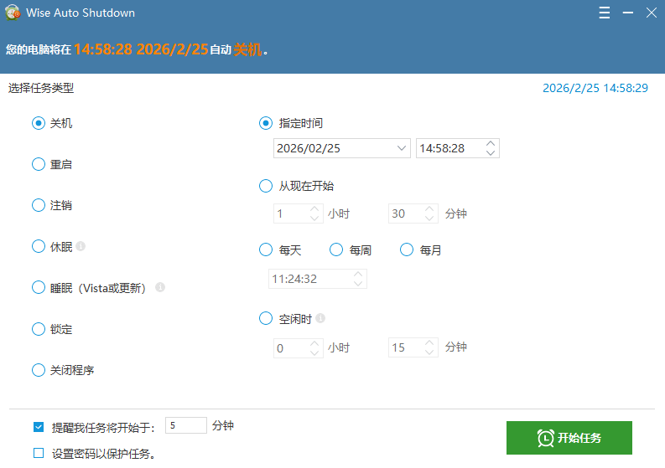Click the reminder minutes input field
Viewport: 665px width, 468px height.
(x=185, y=426)
